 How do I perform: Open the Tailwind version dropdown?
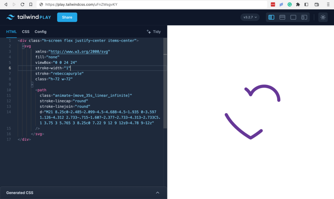click(250, 17)
